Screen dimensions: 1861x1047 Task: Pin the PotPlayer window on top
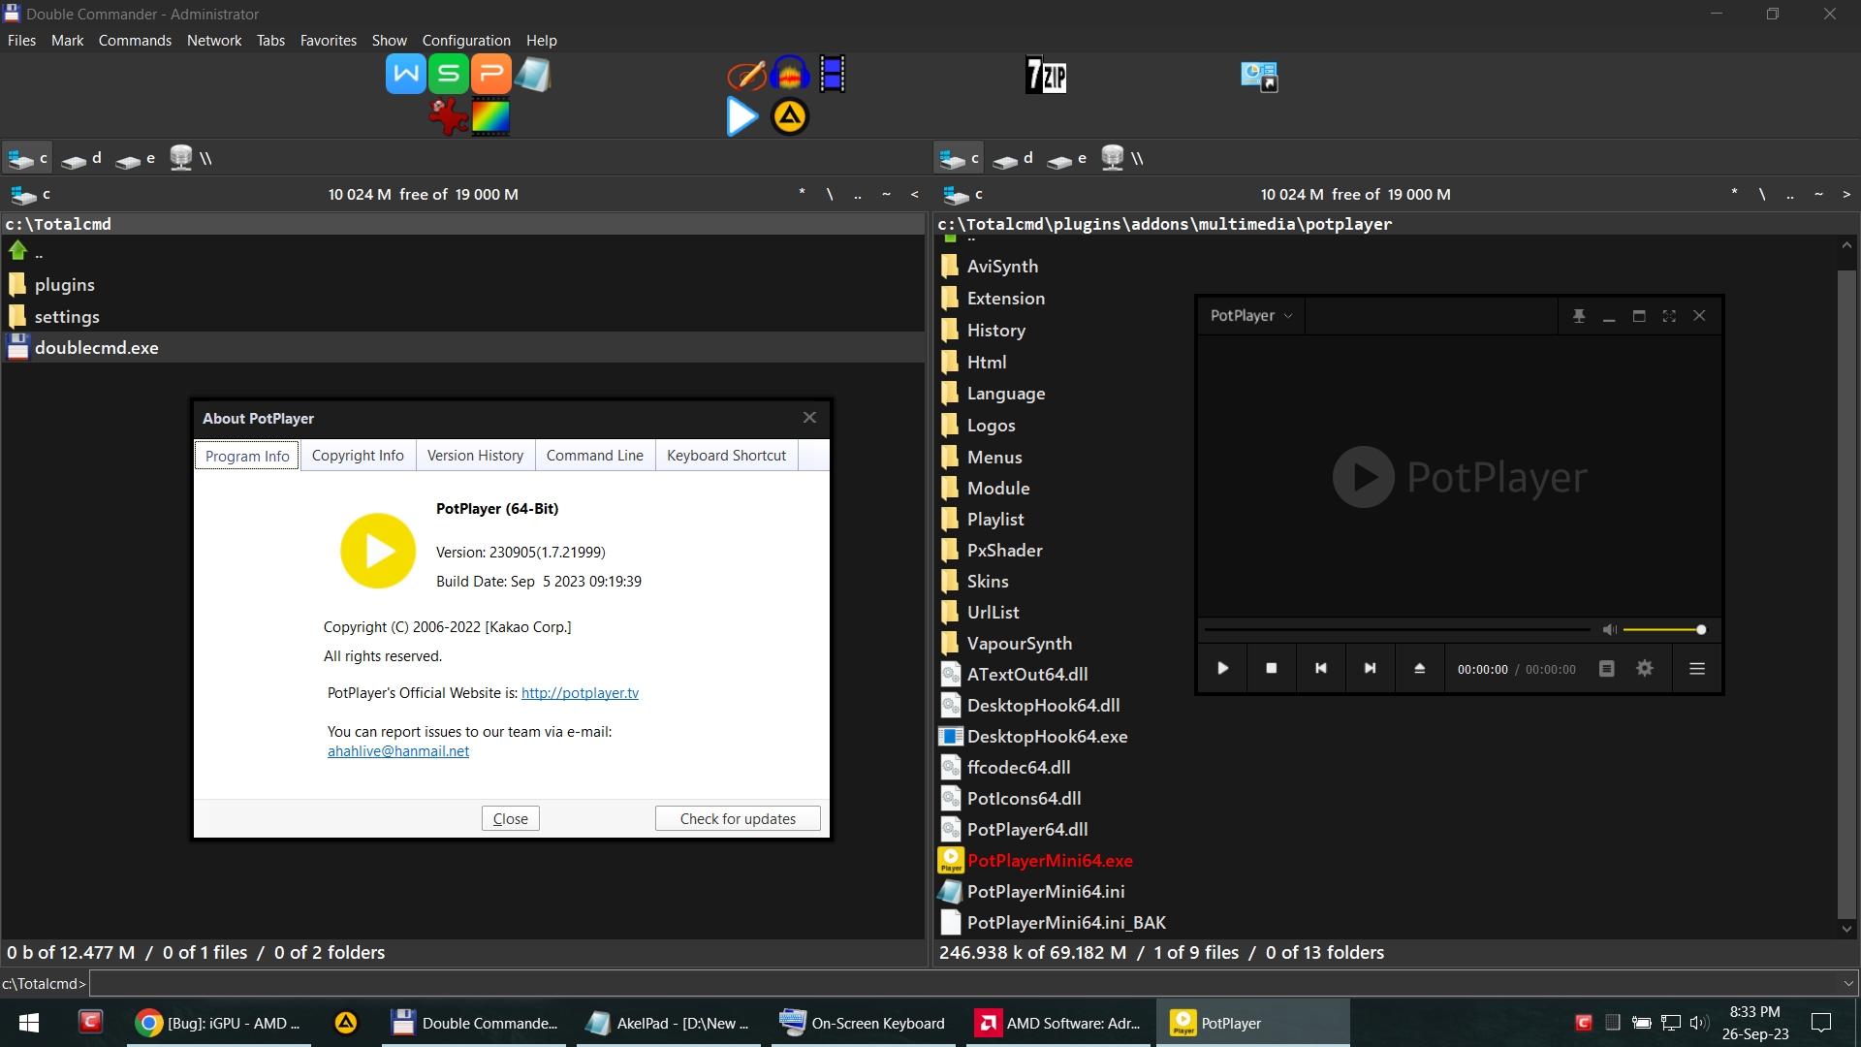point(1579,315)
